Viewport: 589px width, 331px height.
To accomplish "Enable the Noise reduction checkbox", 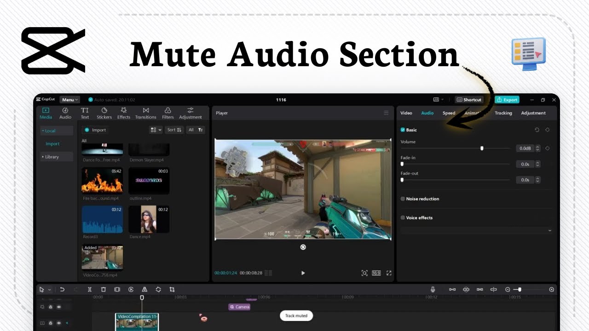I will click(x=403, y=199).
